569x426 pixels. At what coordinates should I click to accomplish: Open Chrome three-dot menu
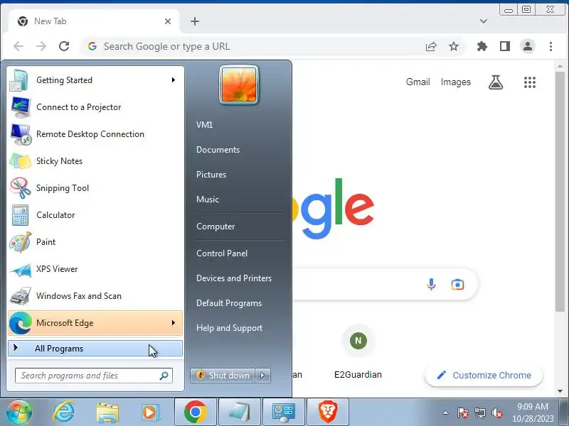[x=551, y=46]
